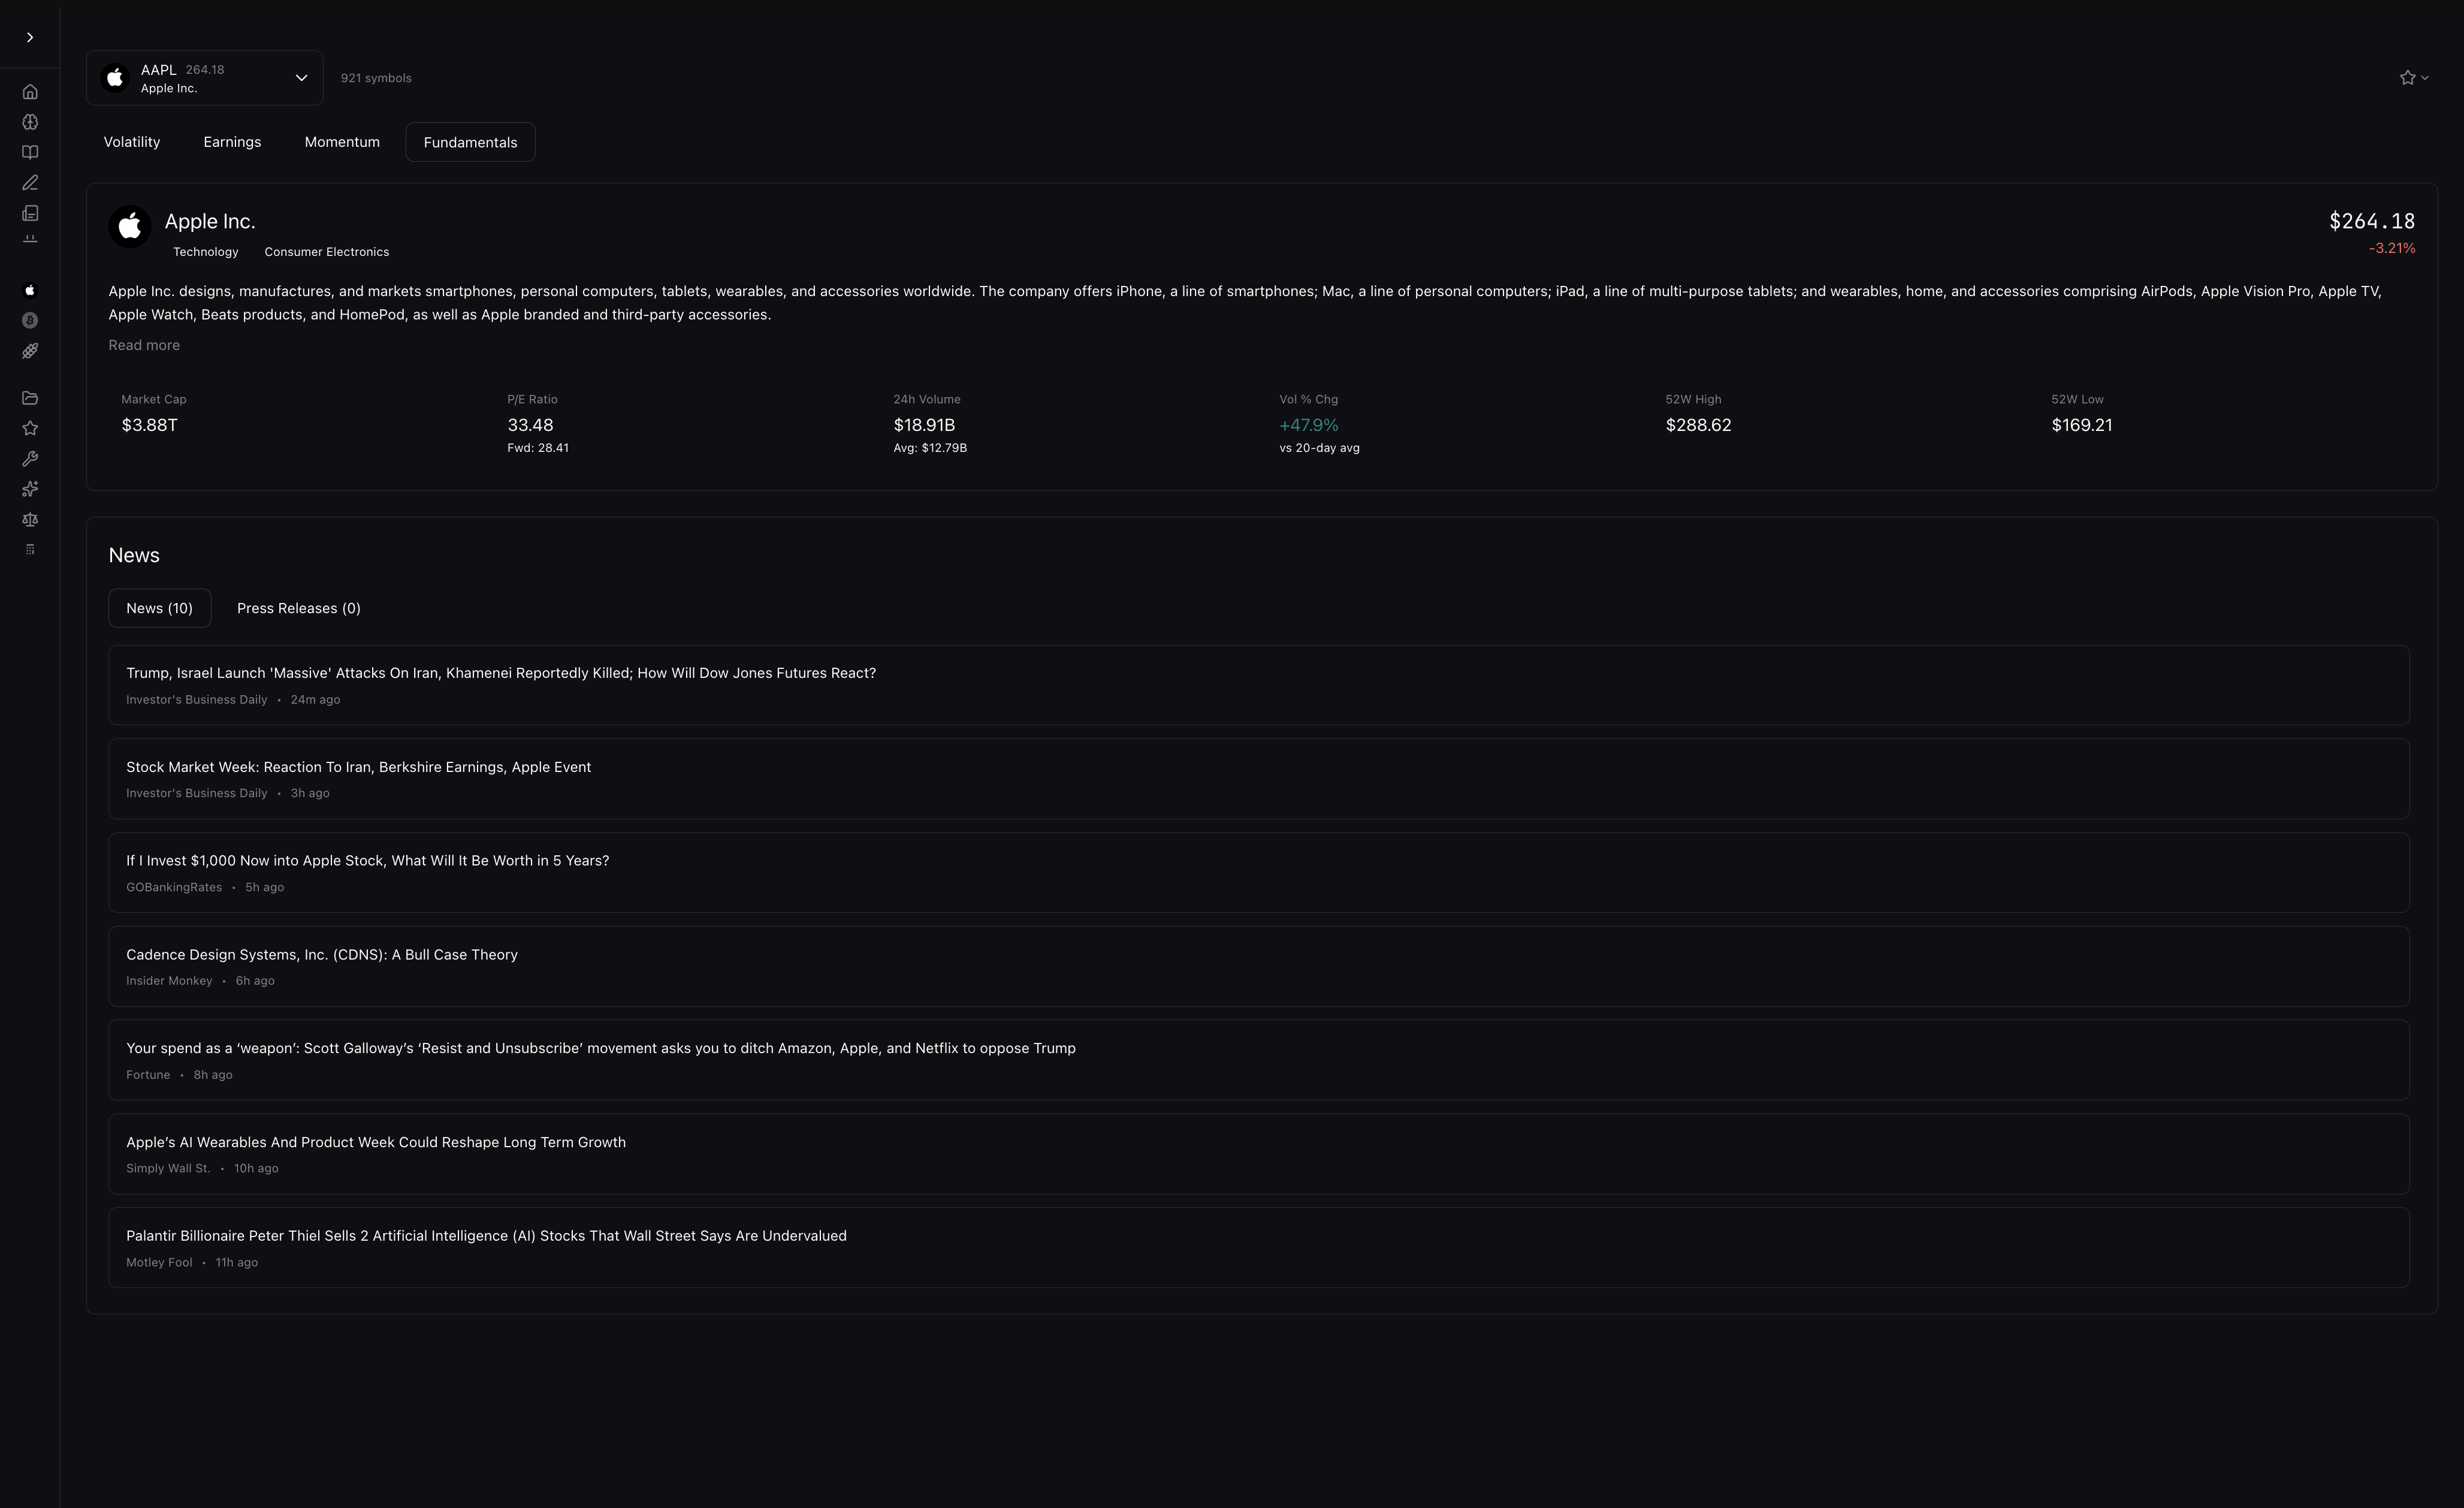Open the folder icon in sidebar

click(x=30, y=398)
